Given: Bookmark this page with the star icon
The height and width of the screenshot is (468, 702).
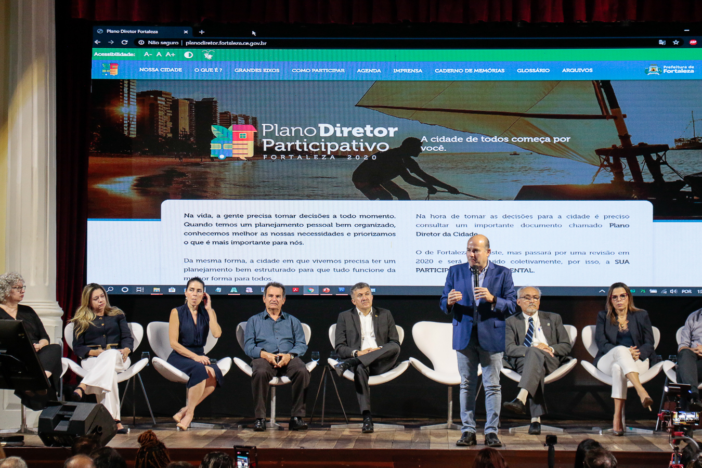Looking at the screenshot, I should 676,42.
